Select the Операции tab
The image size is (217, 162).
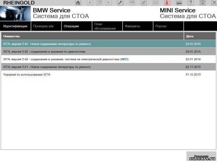77,26
